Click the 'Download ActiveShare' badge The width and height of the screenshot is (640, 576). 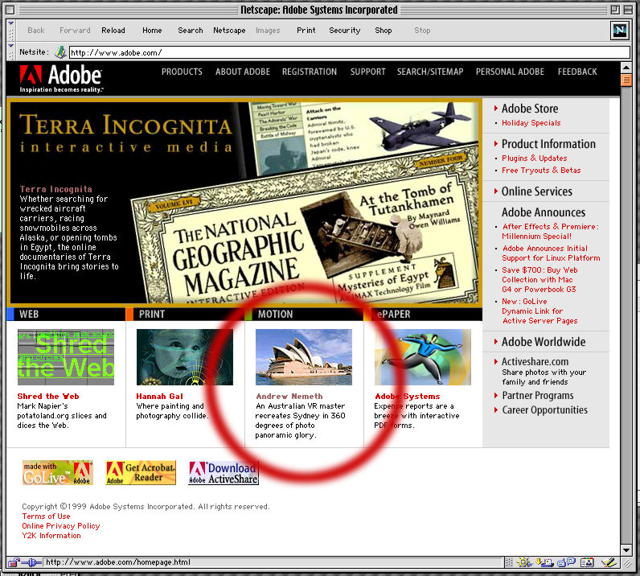pyautogui.click(x=224, y=473)
